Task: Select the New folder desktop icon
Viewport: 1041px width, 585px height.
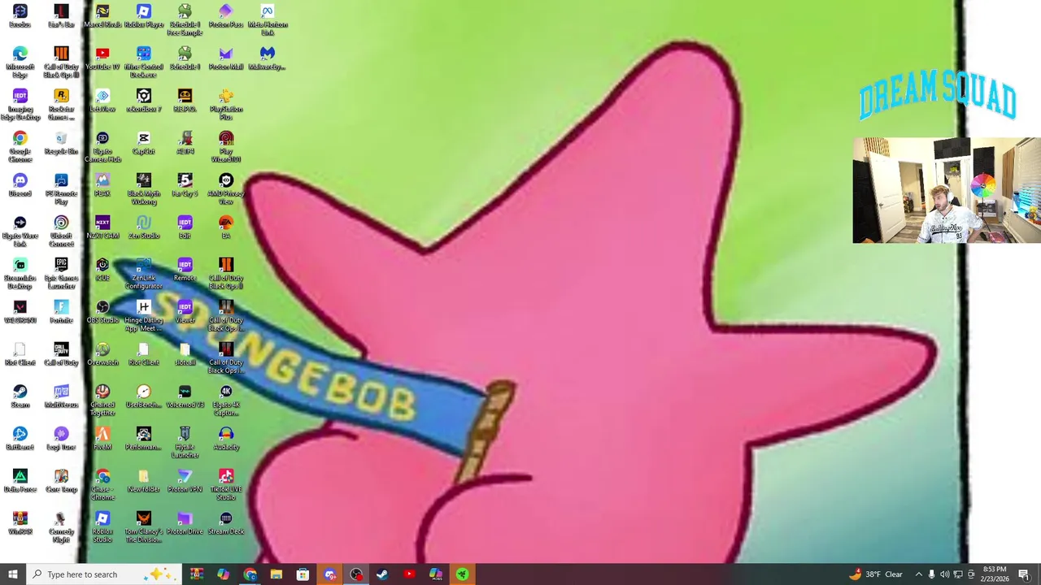Action: [144, 481]
